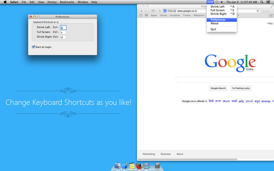Click the Business footer link
Screen dimensions: 274x171
tap(166, 154)
